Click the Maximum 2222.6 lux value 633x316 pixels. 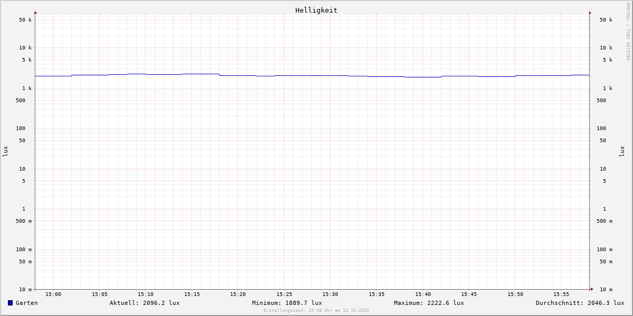429,303
